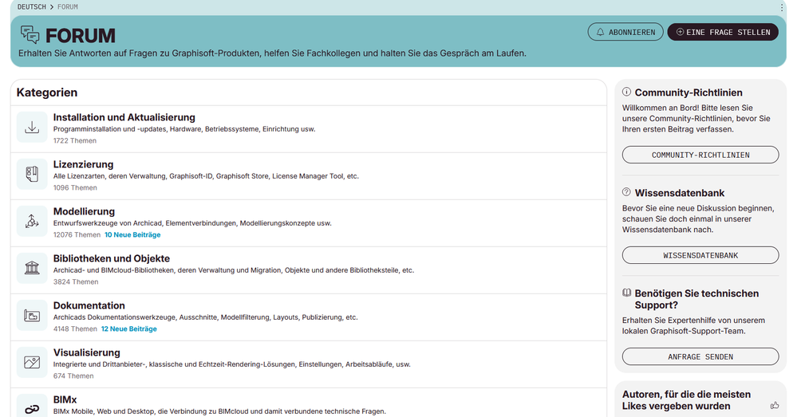Click the 1096 Themen count
The height and width of the screenshot is (417, 797).
pyautogui.click(x=75, y=187)
